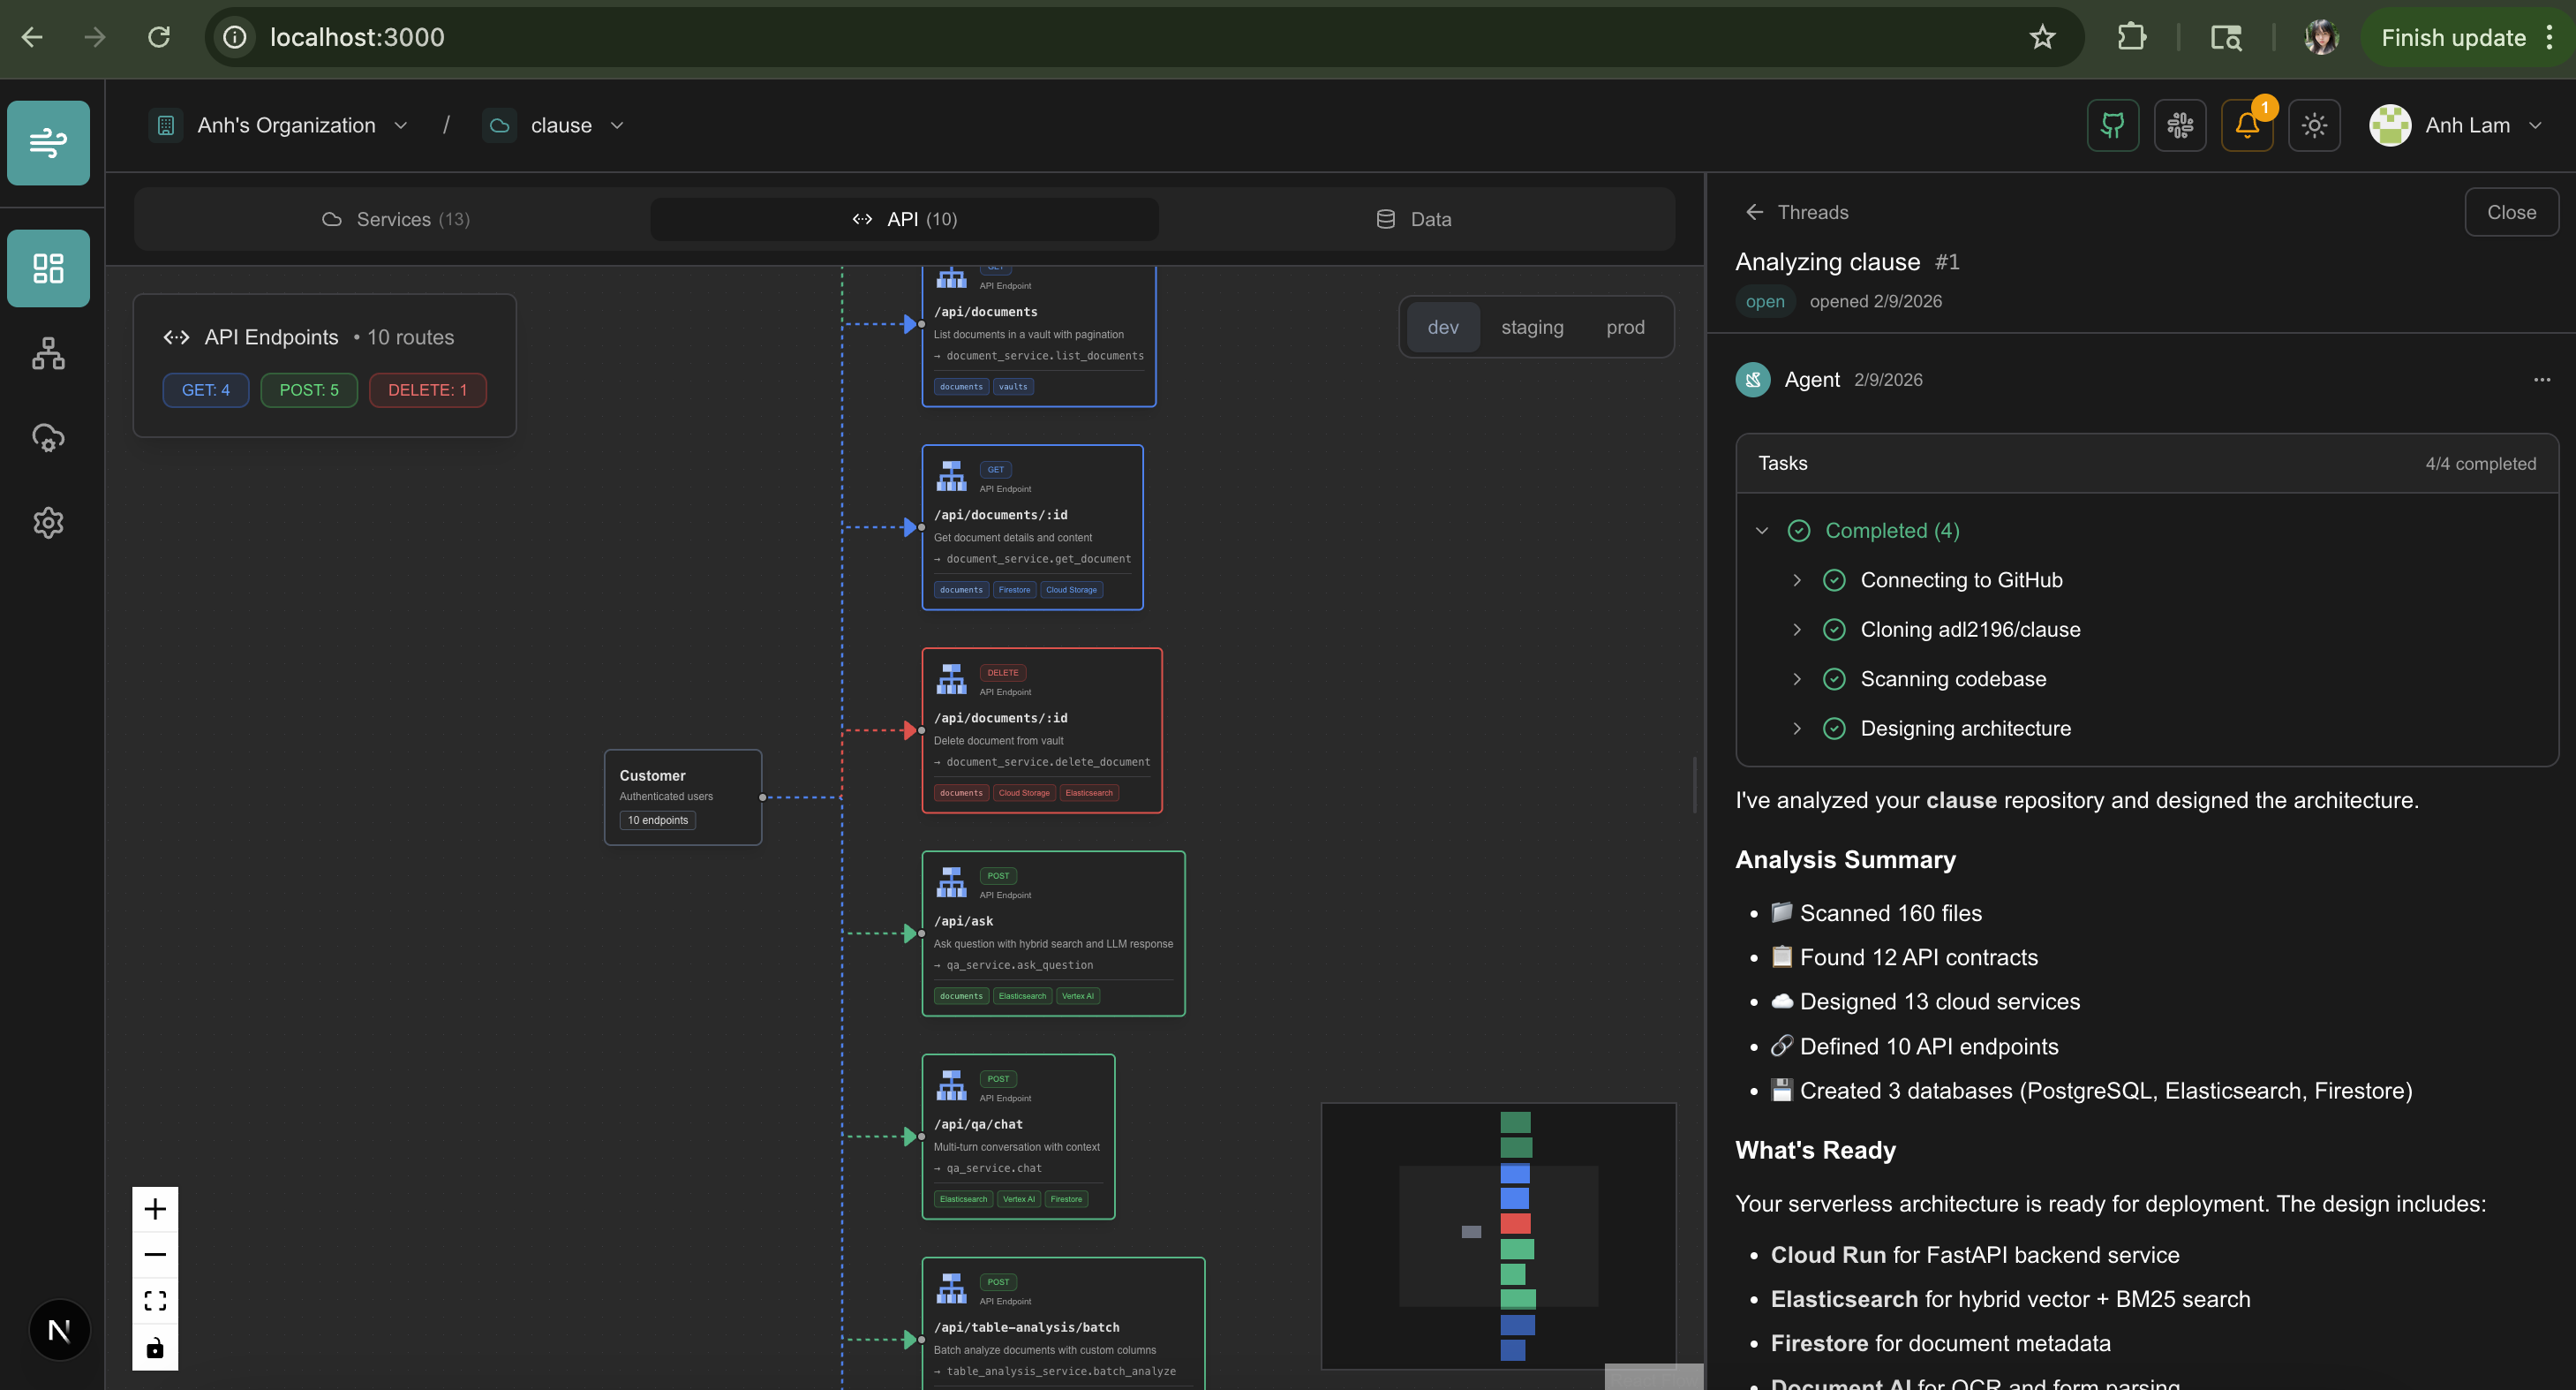Open the cloud settings sidebar icon

click(x=48, y=437)
